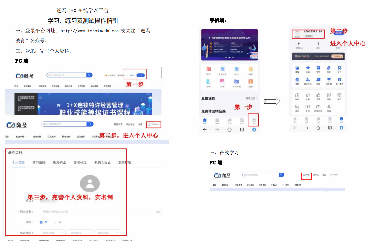Image resolution: width=371 pixels, height=248 pixels.
Task: Click 教材订购 in the 在线学习 PC header
Action: click(298, 185)
